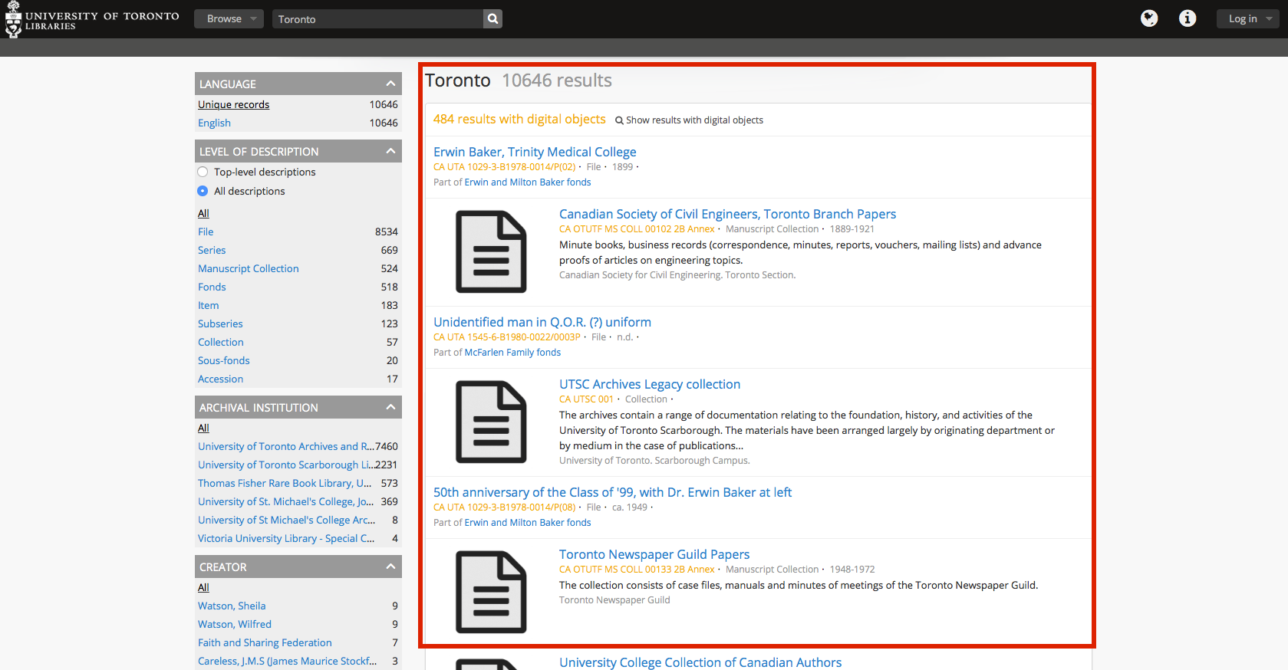Click reference code CA OTUTF MS COLL 00102 2B Annex
The height and width of the screenshot is (670, 1288).
[637, 229]
